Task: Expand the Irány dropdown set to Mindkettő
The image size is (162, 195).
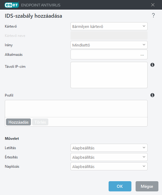Action: coord(109,45)
